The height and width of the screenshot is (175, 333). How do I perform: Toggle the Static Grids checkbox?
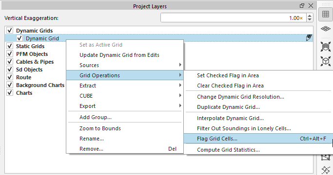point(10,46)
